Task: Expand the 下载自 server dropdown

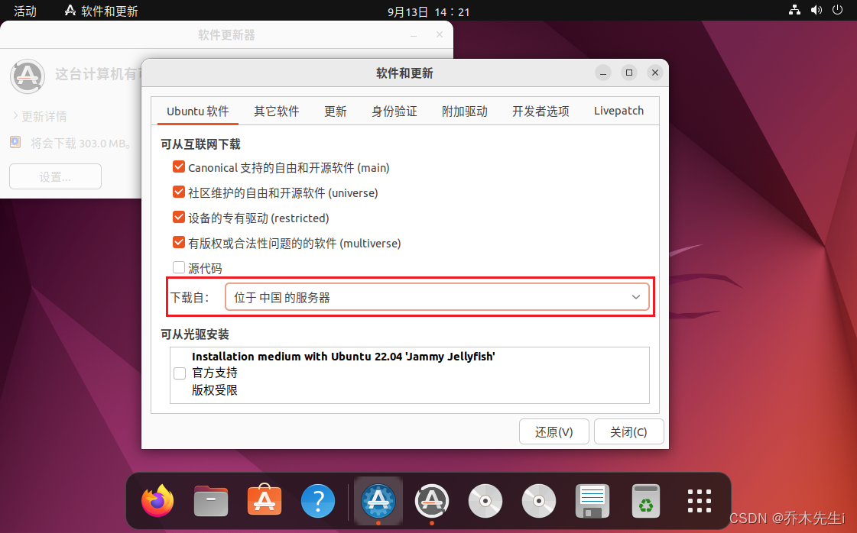Action: point(437,298)
